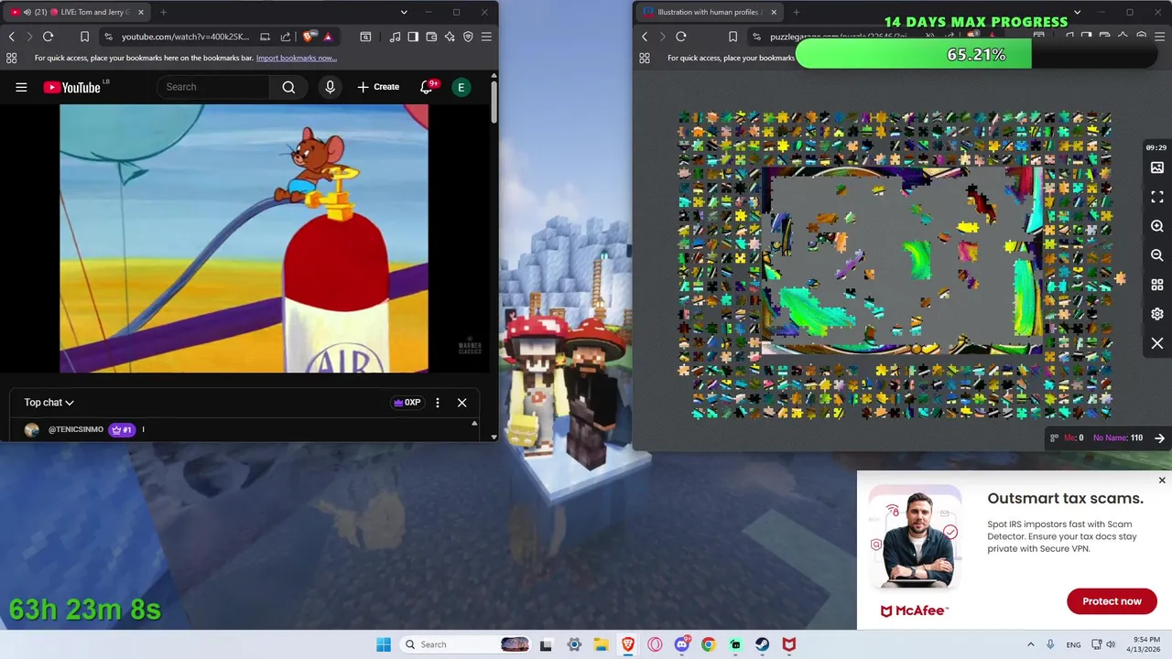Viewport: 1172px width, 659px height.
Task: Open the tab search dropdown in puzzle window
Action: [x=1077, y=12]
